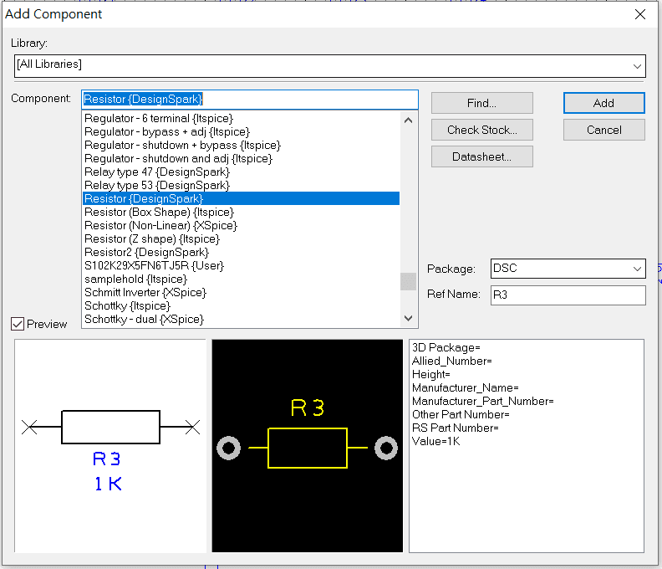Click the Allied_Number= property line
Viewport: 662px width, 569px height.
tap(451, 361)
